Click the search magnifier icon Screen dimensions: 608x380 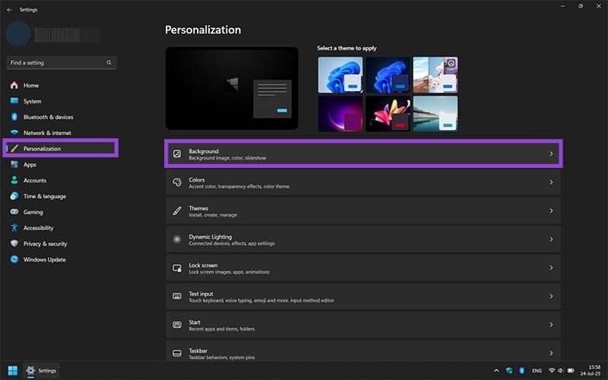pos(109,62)
